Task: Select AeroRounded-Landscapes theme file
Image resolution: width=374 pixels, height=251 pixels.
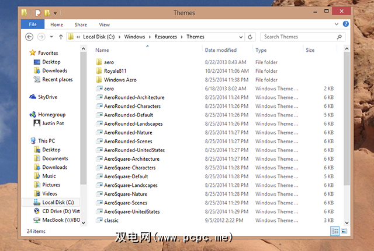Action: coord(133,124)
